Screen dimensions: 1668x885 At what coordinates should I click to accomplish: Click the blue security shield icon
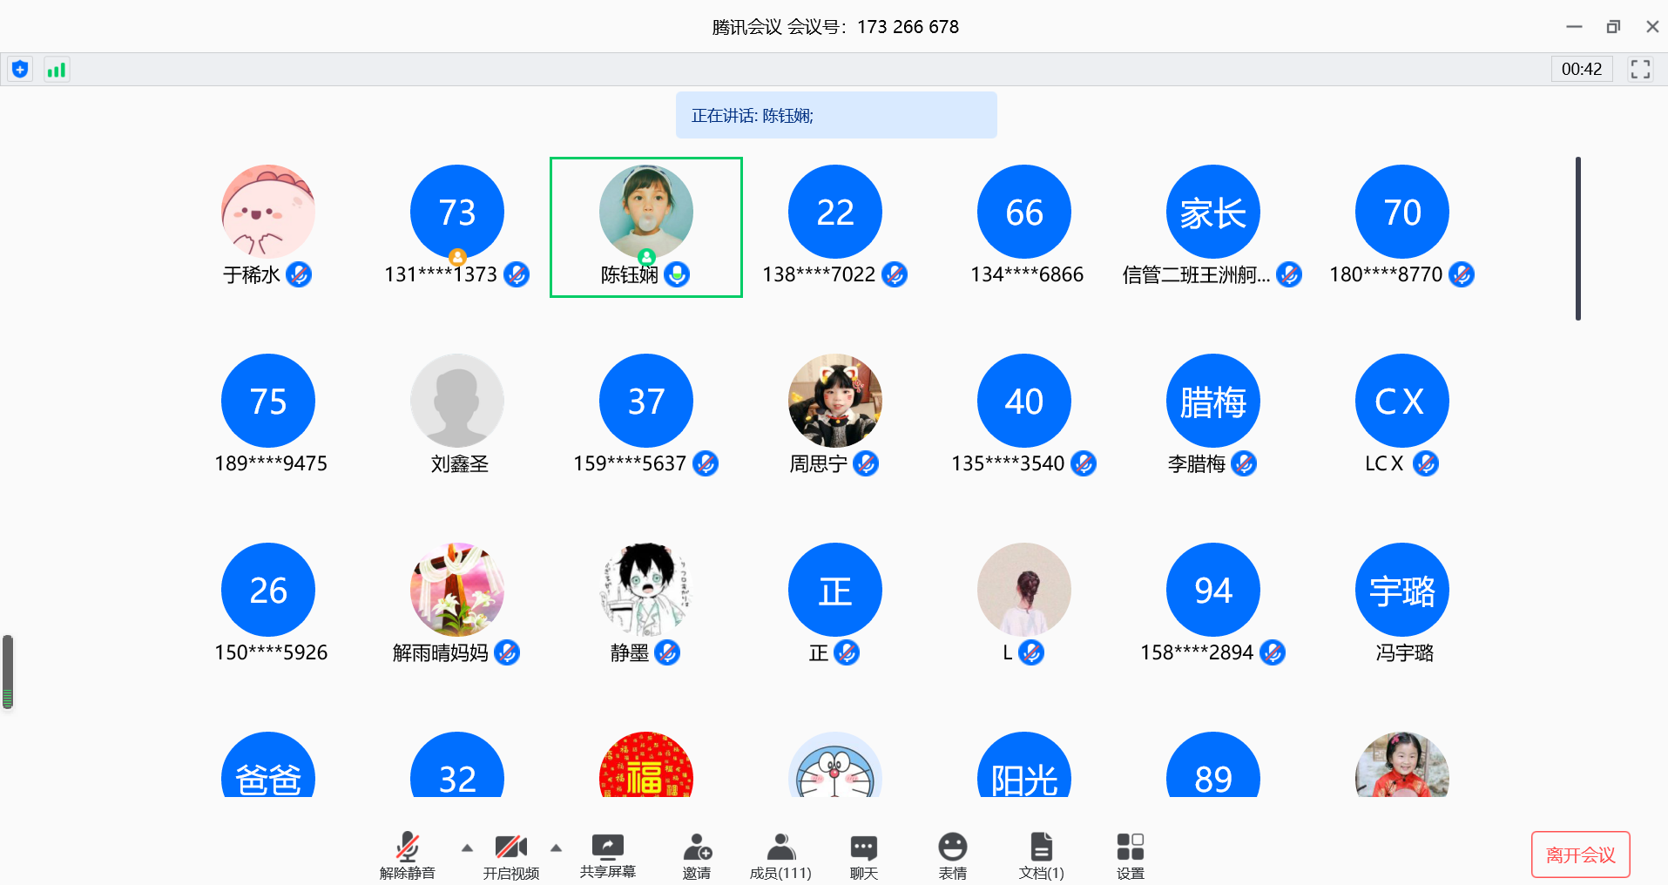tap(20, 70)
